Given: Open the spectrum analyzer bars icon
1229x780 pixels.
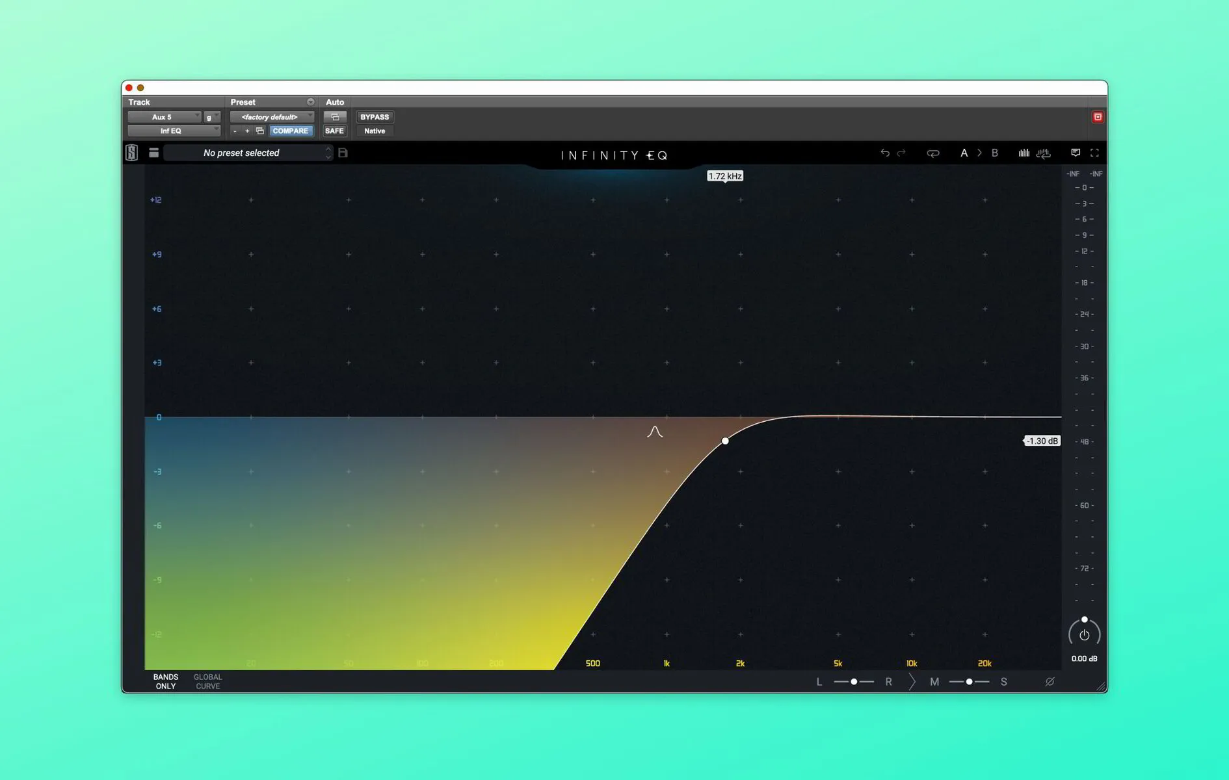Looking at the screenshot, I should [1024, 153].
